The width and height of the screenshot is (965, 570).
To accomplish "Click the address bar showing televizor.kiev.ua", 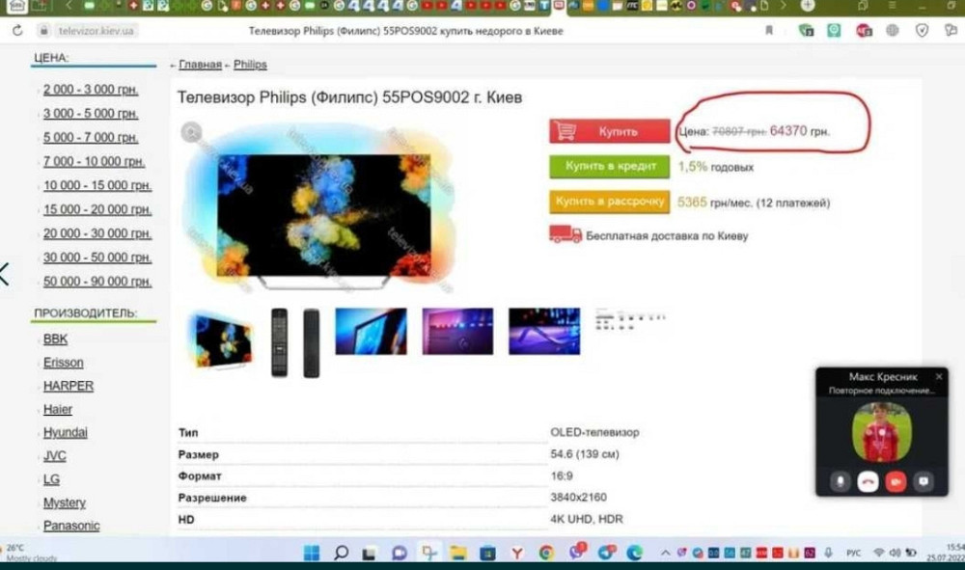I will pos(96,31).
